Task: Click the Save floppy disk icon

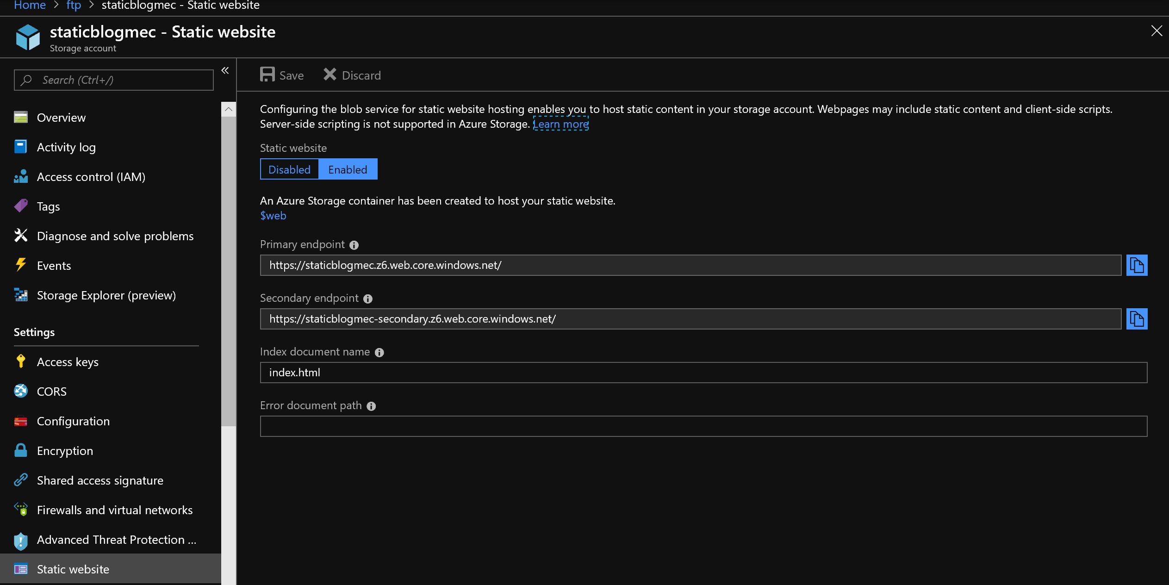Action: (267, 75)
